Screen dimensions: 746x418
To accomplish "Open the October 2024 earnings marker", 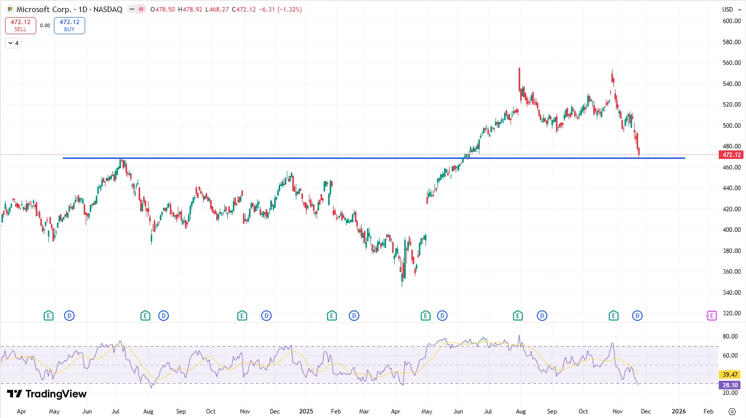I will tap(242, 316).
